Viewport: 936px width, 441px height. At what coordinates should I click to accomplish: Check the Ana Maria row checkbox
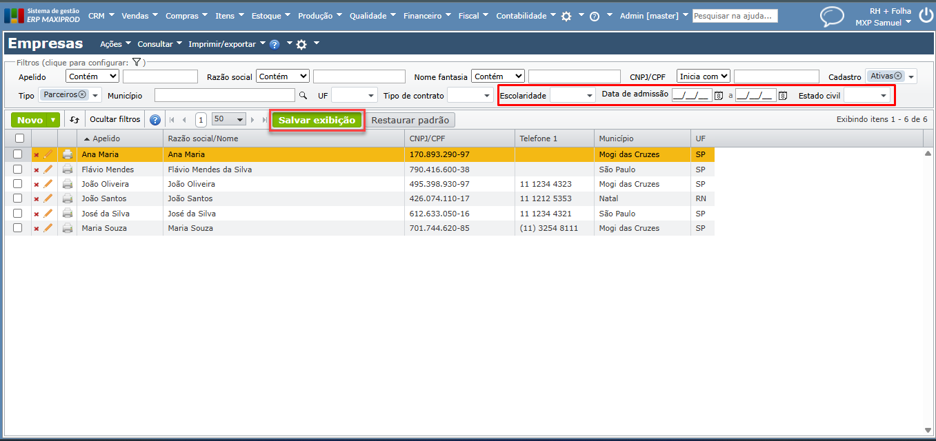pyautogui.click(x=18, y=154)
